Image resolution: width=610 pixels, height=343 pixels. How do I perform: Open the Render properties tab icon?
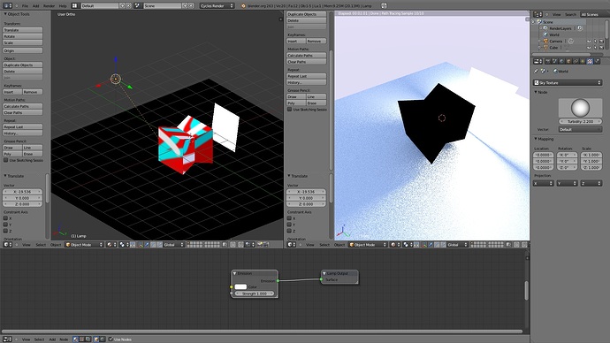(x=548, y=62)
